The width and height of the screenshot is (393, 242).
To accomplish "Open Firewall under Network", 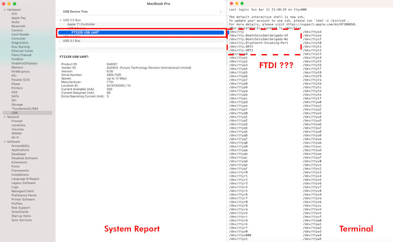I will (x=17, y=121).
